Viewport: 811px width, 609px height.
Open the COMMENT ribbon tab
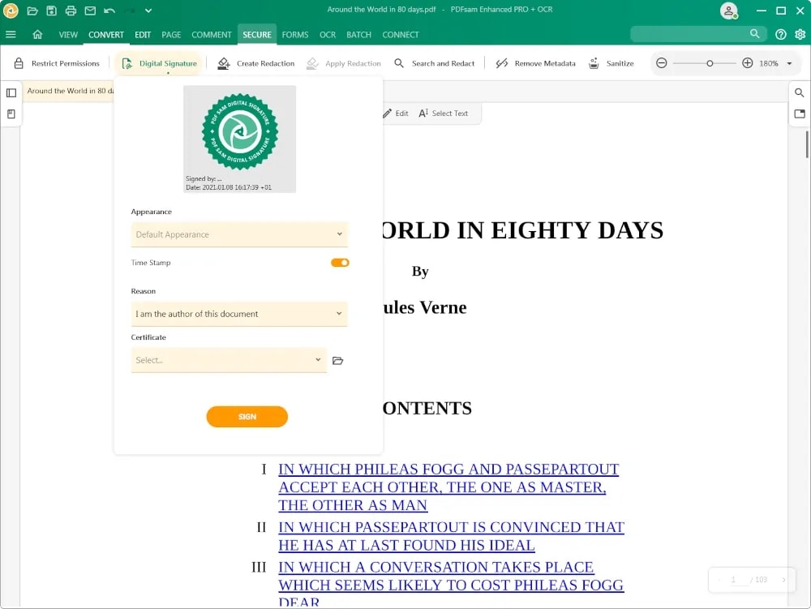click(212, 34)
